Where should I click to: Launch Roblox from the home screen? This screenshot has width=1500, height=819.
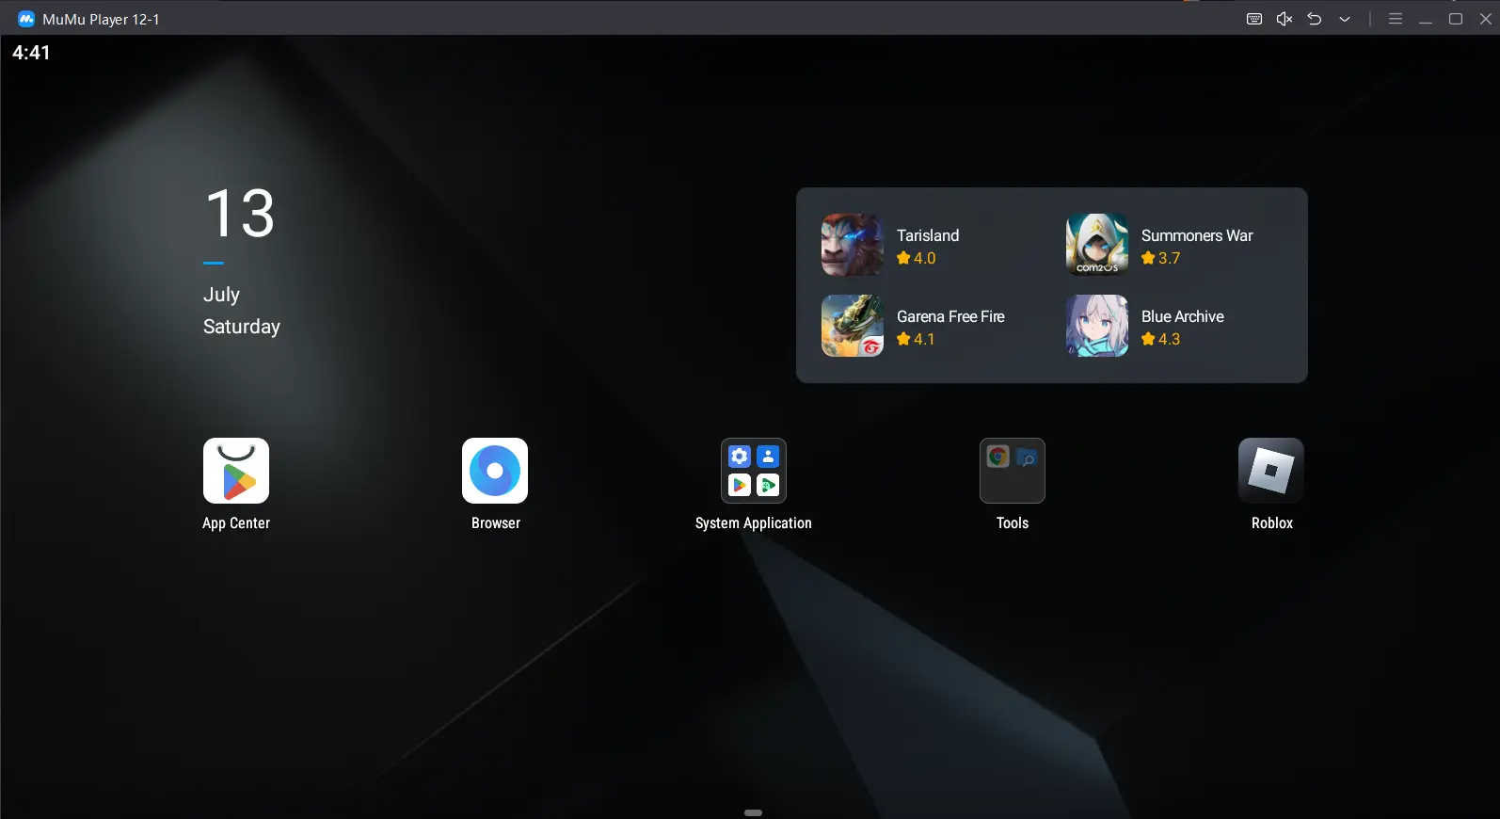(1271, 471)
